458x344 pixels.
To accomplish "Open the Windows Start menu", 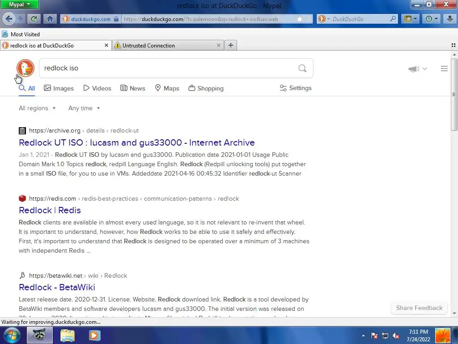I will (x=11, y=335).
